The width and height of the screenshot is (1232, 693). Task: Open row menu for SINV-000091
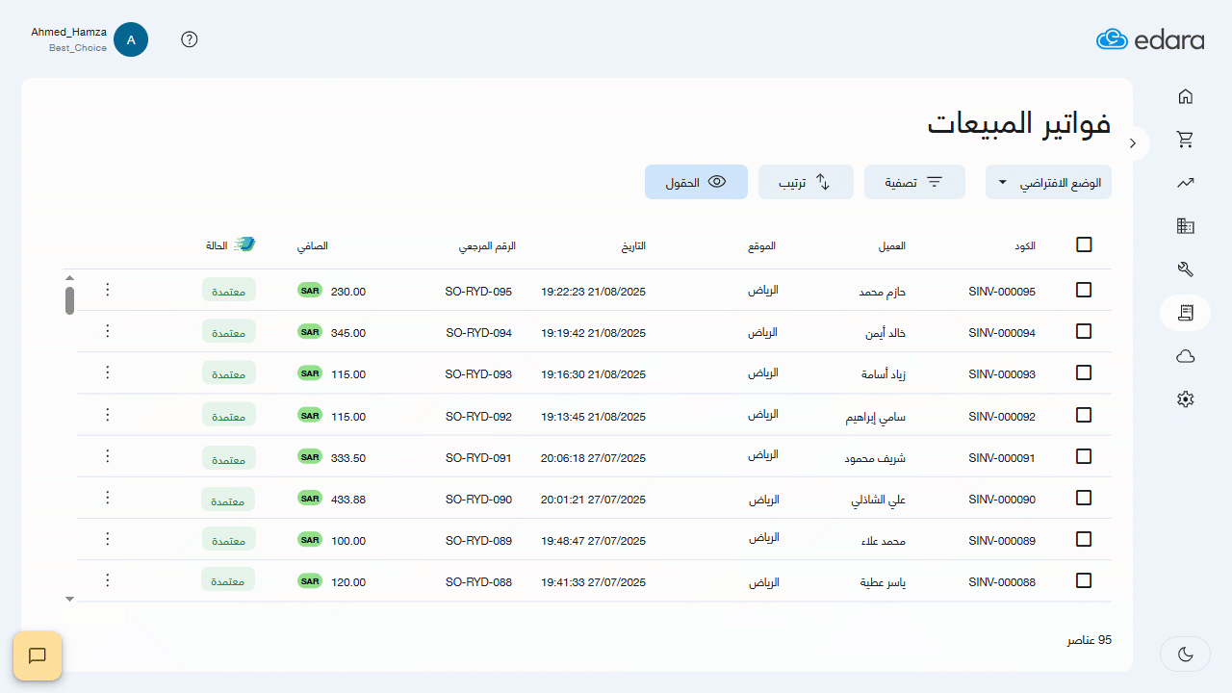pos(108,456)
